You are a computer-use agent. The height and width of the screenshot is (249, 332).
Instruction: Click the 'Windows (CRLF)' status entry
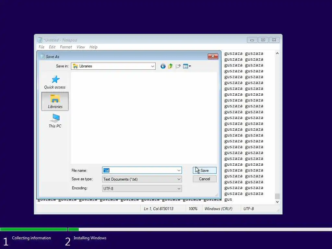tap(218, 209)
